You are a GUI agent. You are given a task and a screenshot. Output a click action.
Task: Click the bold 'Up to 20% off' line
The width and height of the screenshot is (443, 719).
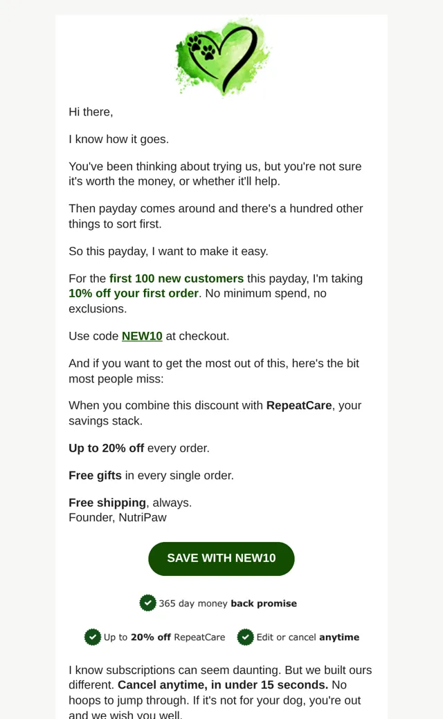[107, 448]
